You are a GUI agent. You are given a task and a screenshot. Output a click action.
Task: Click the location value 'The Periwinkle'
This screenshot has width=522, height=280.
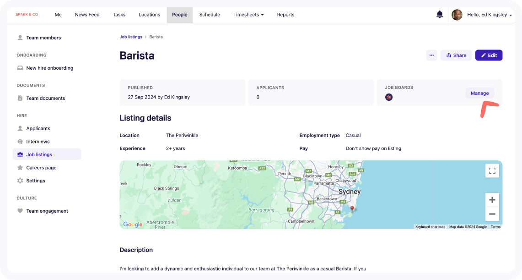coord(182,135)
